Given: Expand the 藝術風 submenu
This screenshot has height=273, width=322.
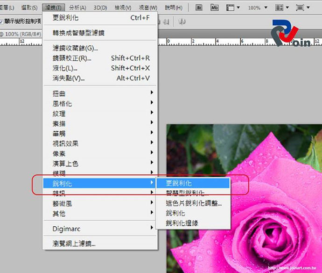Looking at the screenshot, I should [x=100, y=203].
